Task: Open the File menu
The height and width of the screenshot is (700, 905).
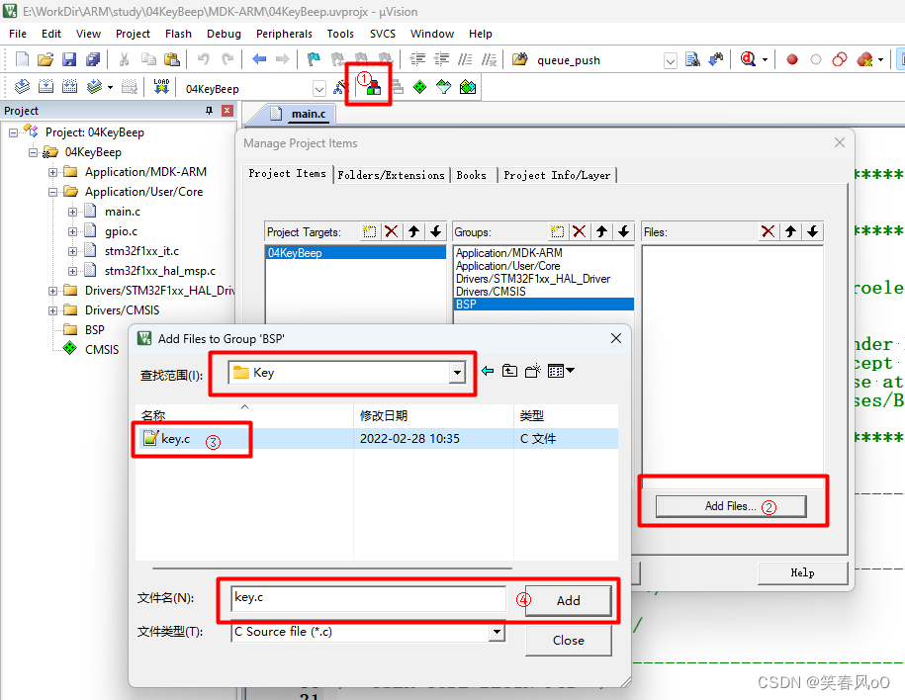Action: click(18, 34)
